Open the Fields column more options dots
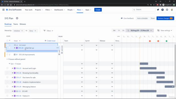176x99 pixels. point(119,36)
